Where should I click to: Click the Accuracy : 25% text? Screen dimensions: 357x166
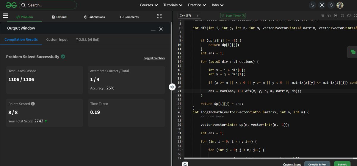point(102,88)
